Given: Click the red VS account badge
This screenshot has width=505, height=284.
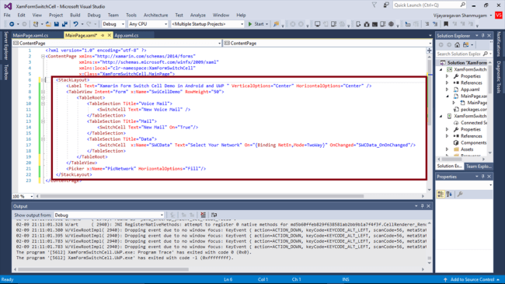Looking at the screenshot, I should pos(499,15).
